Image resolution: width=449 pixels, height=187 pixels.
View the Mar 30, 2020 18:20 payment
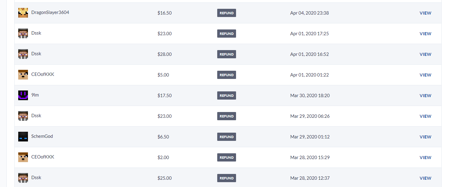click(425, 96)
